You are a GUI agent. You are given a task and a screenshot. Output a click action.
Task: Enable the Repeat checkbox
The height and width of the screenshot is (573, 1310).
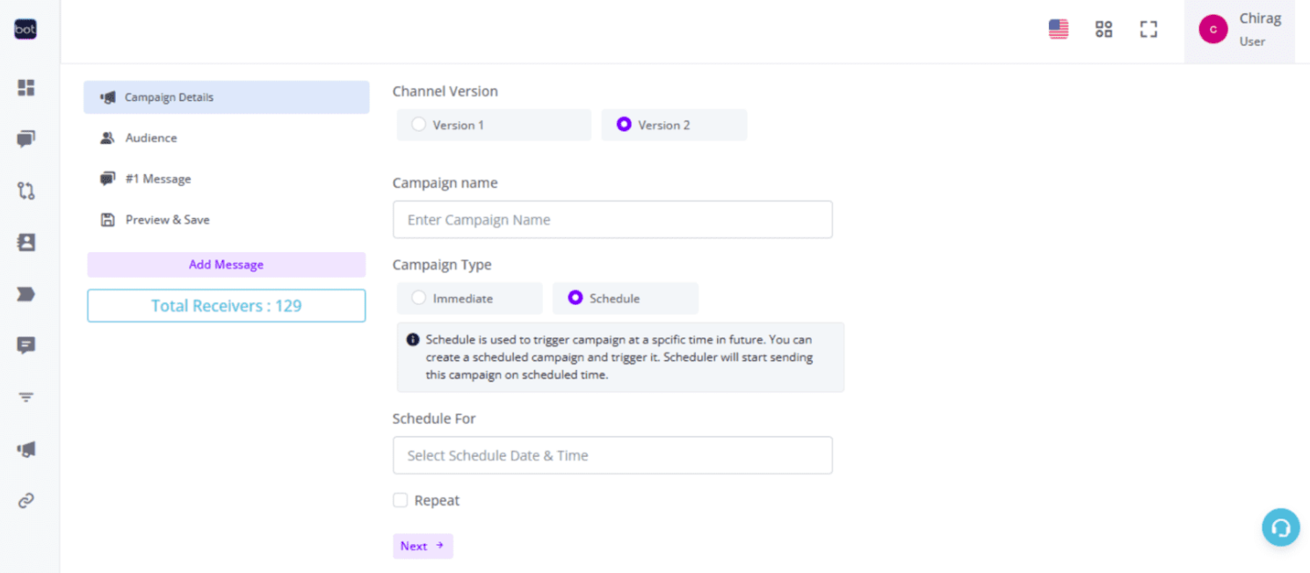pos(400,499)
